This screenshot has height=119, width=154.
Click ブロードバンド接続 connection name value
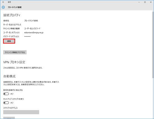[x=31, y=21]
